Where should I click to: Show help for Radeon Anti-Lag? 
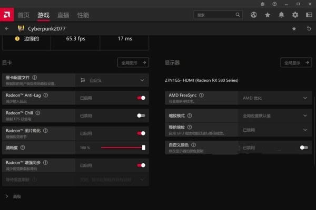tap(46, 95)
